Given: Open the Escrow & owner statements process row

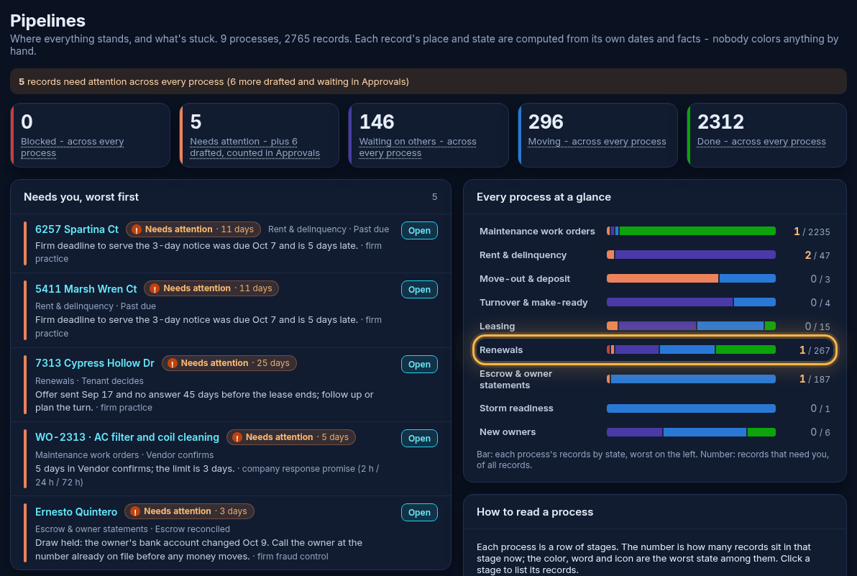Looking at the screenshot, I should (655, 379).
